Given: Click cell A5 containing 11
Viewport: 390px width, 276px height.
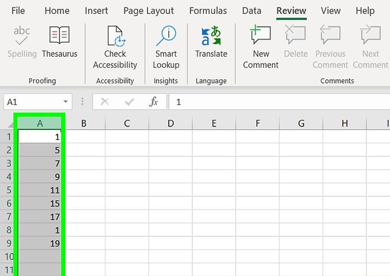Looking at the screenshot, I should [40, 190].
